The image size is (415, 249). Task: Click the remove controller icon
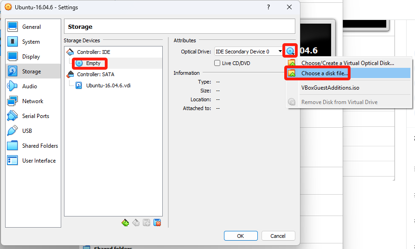click(136, 223)
